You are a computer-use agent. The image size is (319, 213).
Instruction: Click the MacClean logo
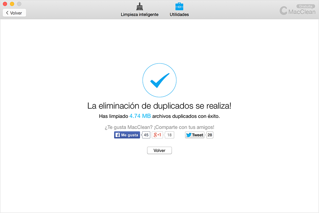(x=297, y=11)
